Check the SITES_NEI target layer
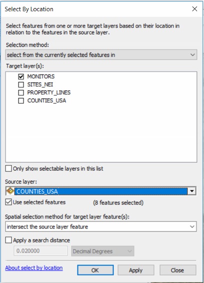The height and width of the screenshot is (283, 204). pos(21,84)
